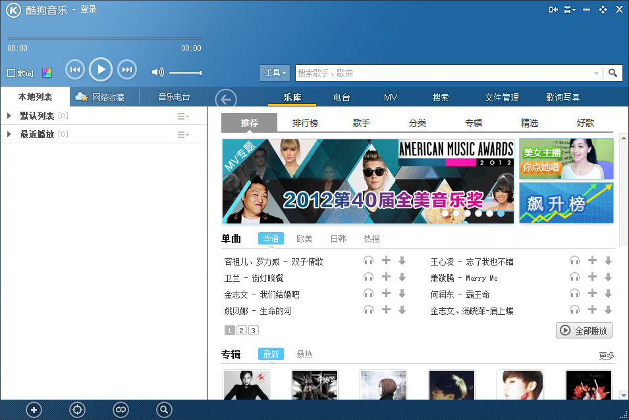This screenshot has width=629, height=420.
Task: Open the 文件管理 tab
Action: click(502, 97)
